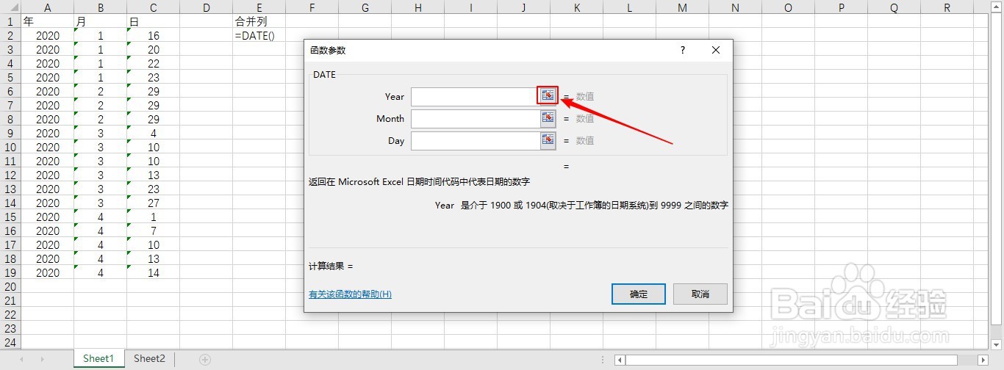Click cell B1 containing 月
The image size is (1004, 370).
pyautogui.click(x=100, y=21)
